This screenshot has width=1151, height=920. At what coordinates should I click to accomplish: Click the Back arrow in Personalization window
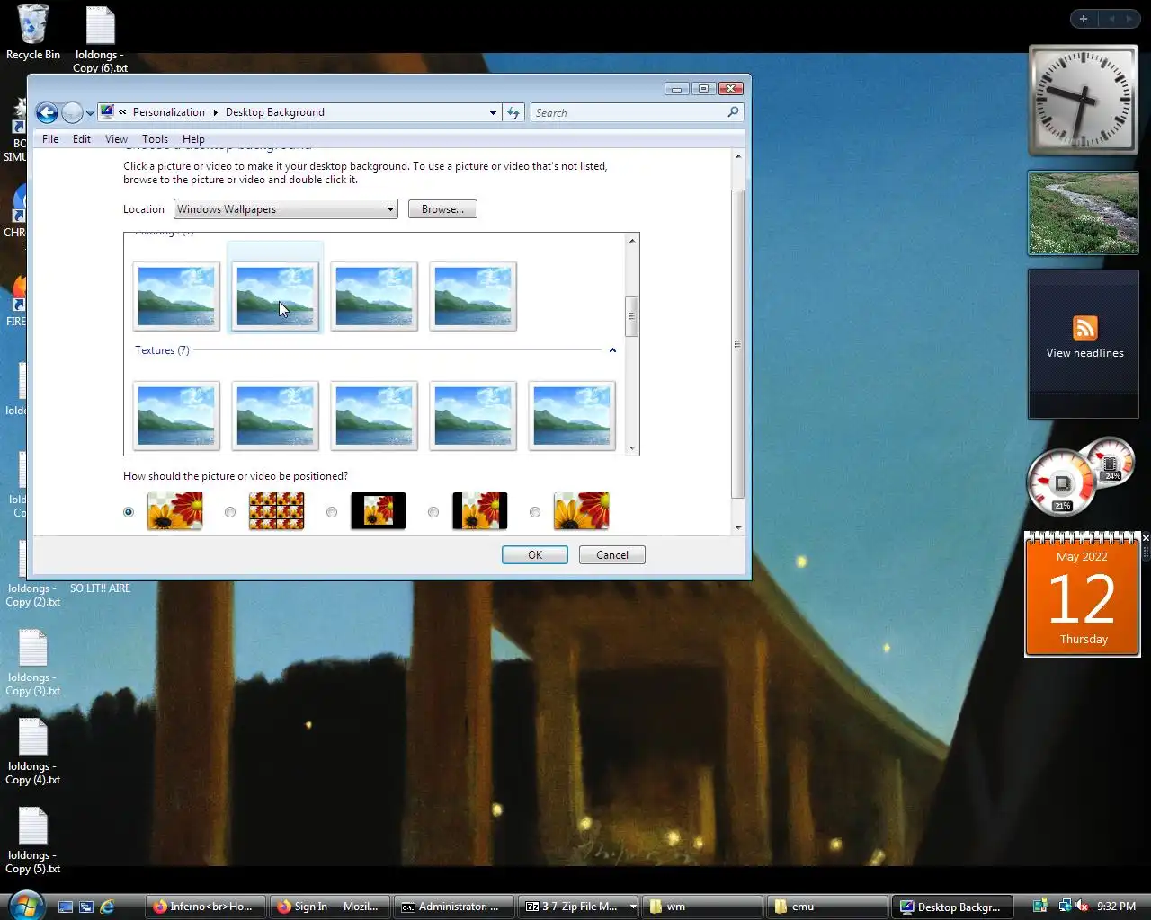click(x=47, y=112)
